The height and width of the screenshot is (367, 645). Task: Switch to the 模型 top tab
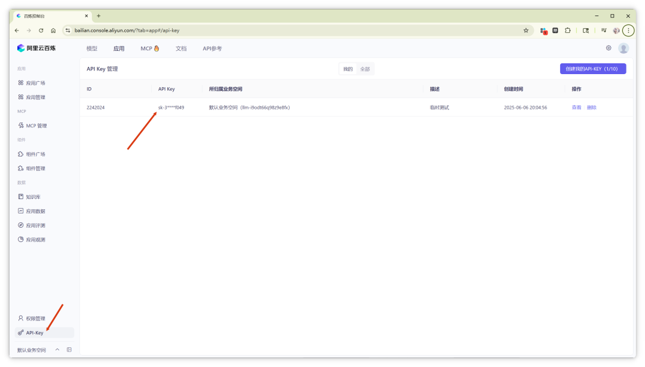click(92, 48)
